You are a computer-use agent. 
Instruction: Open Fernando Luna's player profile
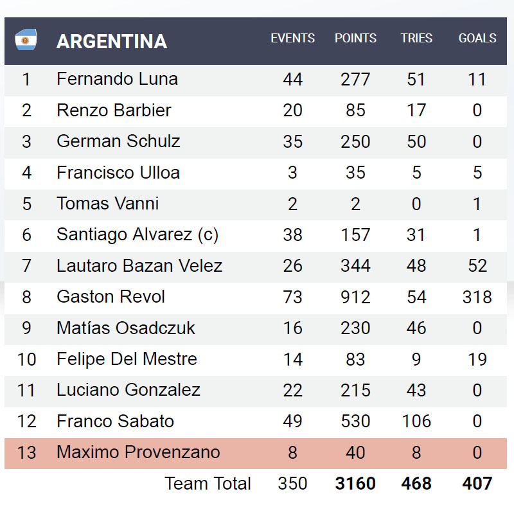(117, 79)
